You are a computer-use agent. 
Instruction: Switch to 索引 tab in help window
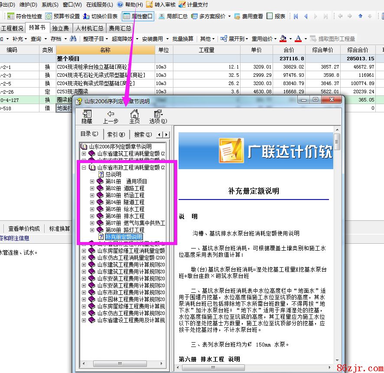(x=116, y=134)
